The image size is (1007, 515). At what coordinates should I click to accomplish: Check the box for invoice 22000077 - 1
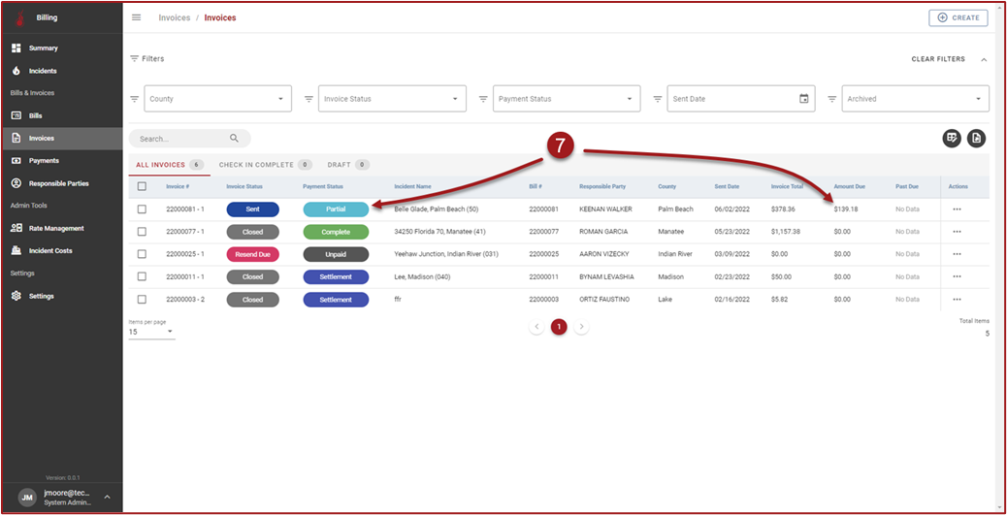(143, 232)
